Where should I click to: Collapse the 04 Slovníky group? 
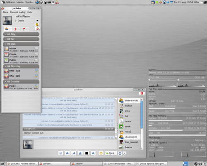tap(21, 66)
